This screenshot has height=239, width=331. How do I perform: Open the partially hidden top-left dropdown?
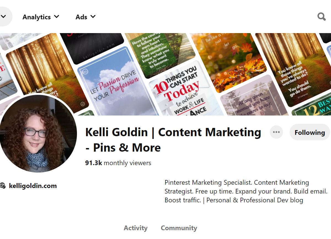(x=4, y=17)
